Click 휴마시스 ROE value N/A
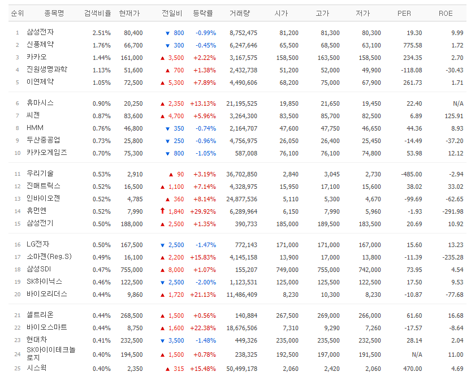Screen dimensions: 471x376 point(458,103)
